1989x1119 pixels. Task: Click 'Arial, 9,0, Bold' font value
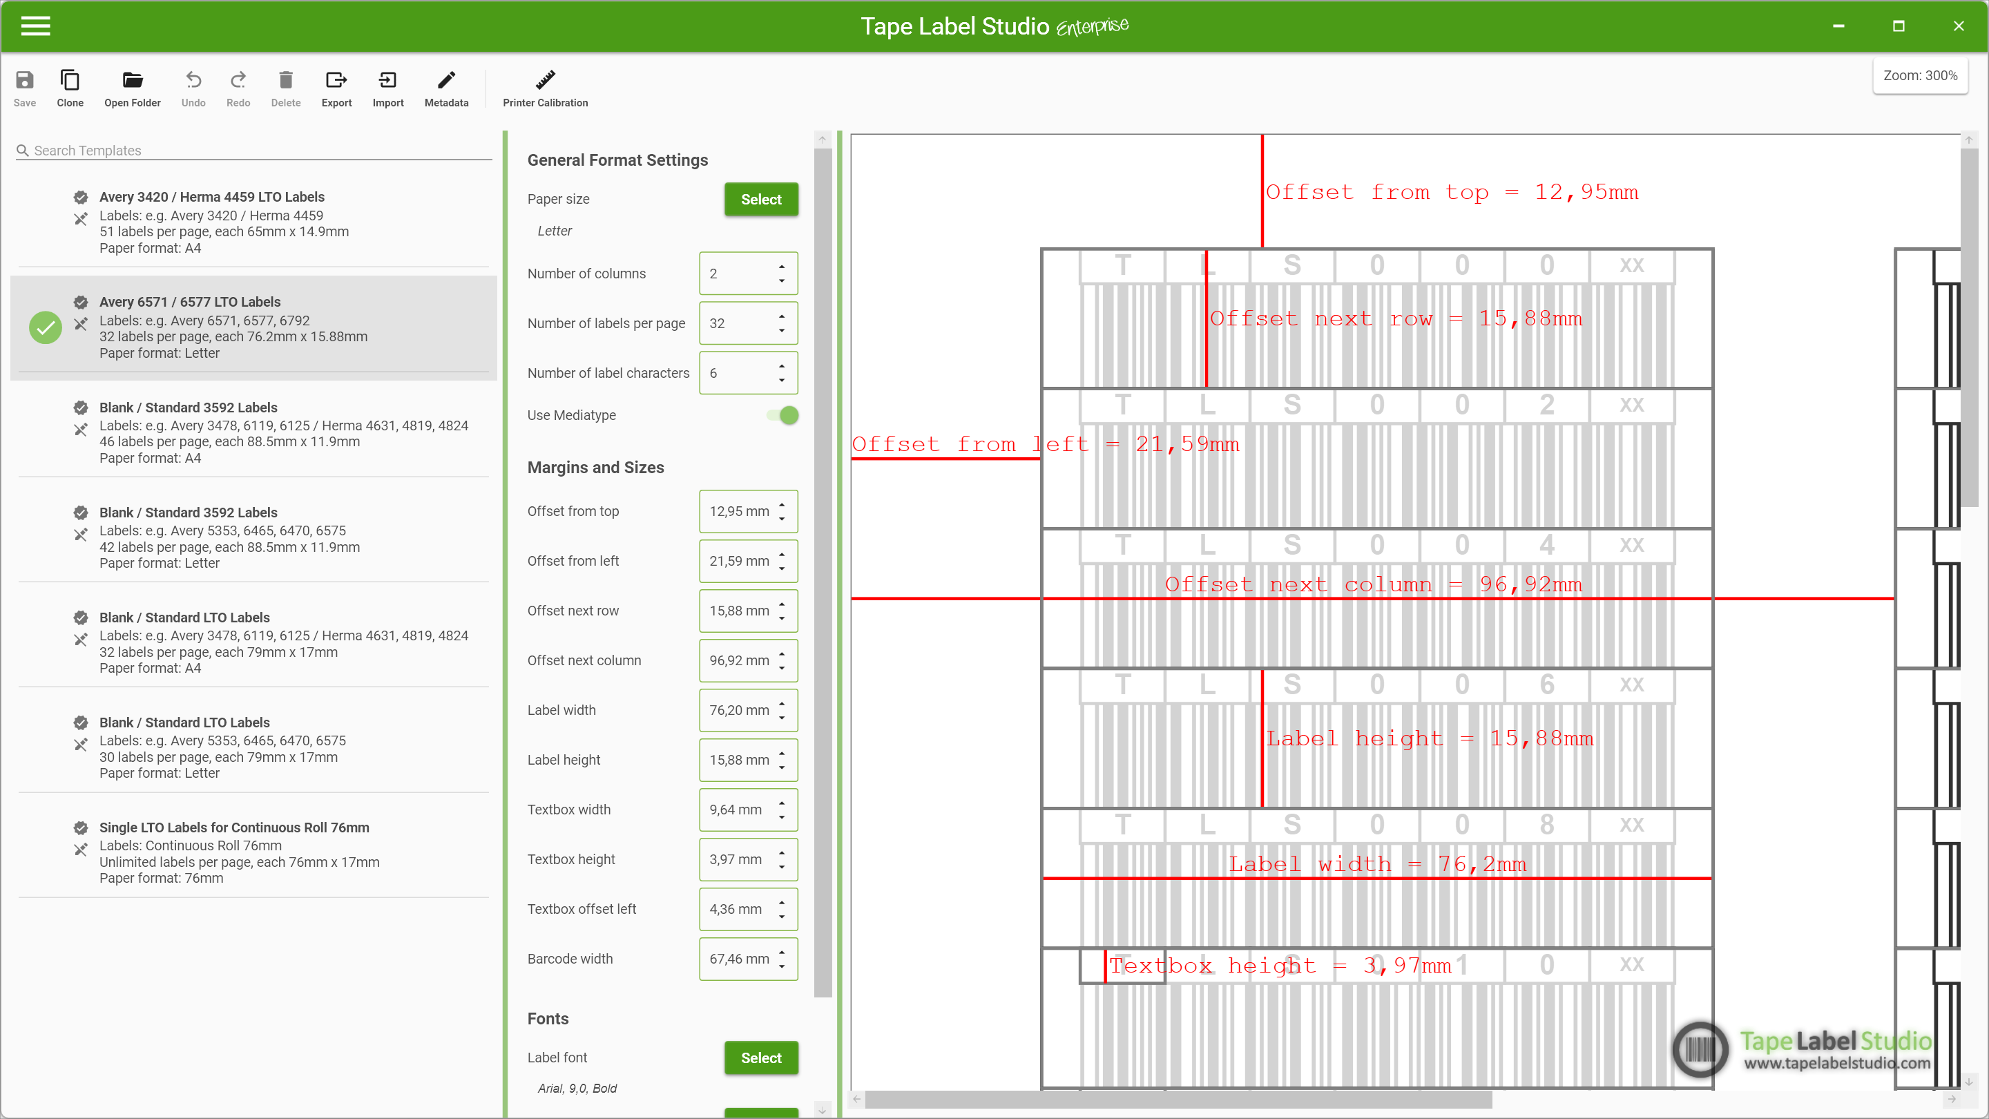[577, 1088]
